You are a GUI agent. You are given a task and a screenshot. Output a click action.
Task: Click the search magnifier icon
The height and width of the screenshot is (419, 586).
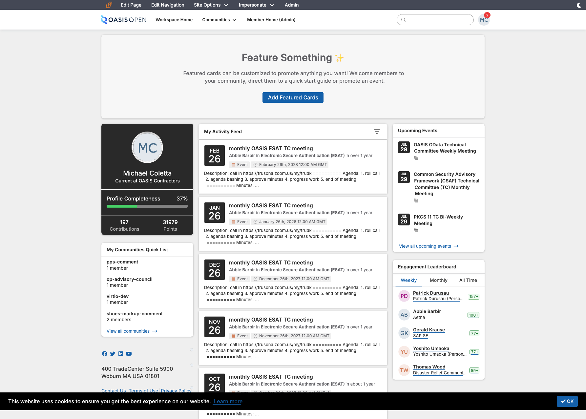click(x=404, y=20)
